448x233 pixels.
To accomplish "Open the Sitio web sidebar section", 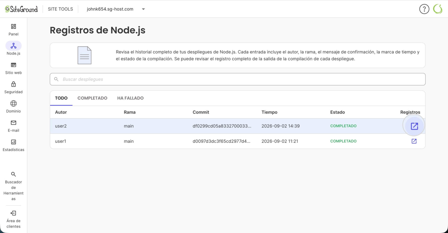I will (x=13, y=69).
